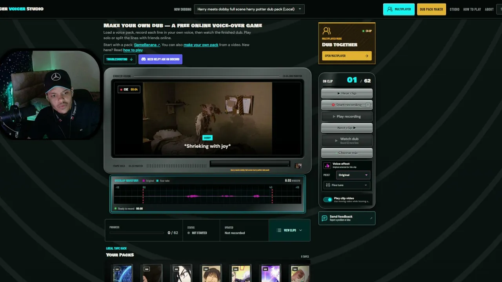Click the Watch dub button

(347, 140)
